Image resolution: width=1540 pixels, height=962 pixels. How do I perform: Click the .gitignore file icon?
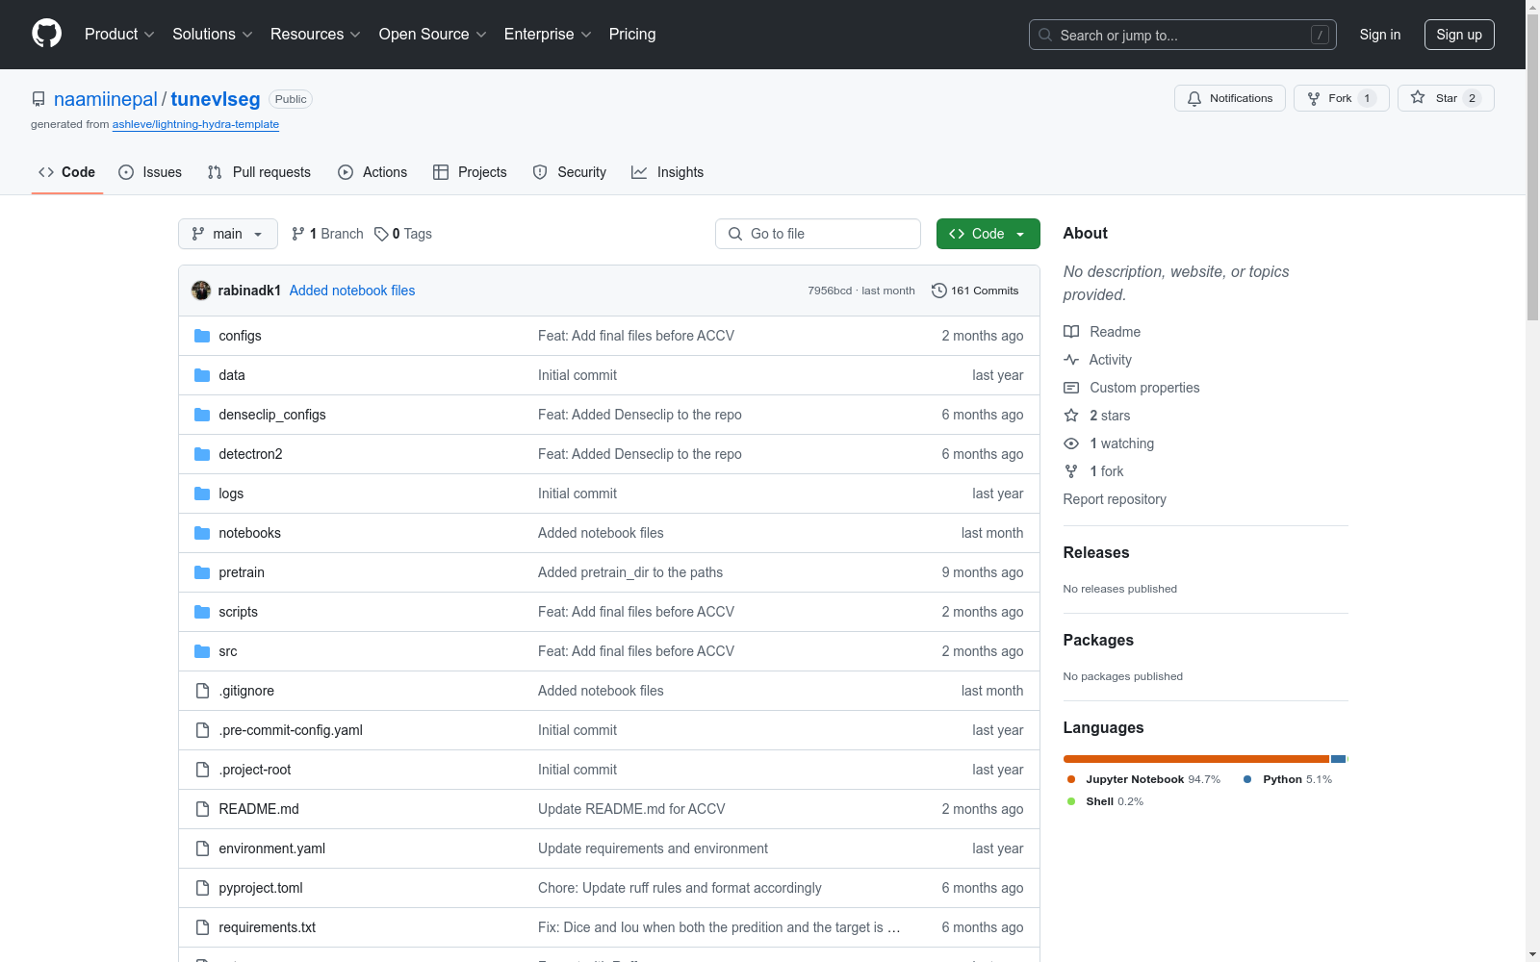(x=202, y=691)
